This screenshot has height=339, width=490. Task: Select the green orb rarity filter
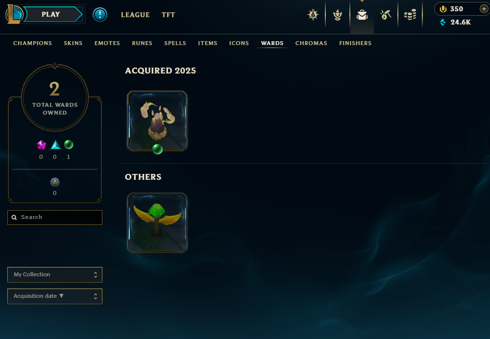pyautogui.click(x=69, y=145)
